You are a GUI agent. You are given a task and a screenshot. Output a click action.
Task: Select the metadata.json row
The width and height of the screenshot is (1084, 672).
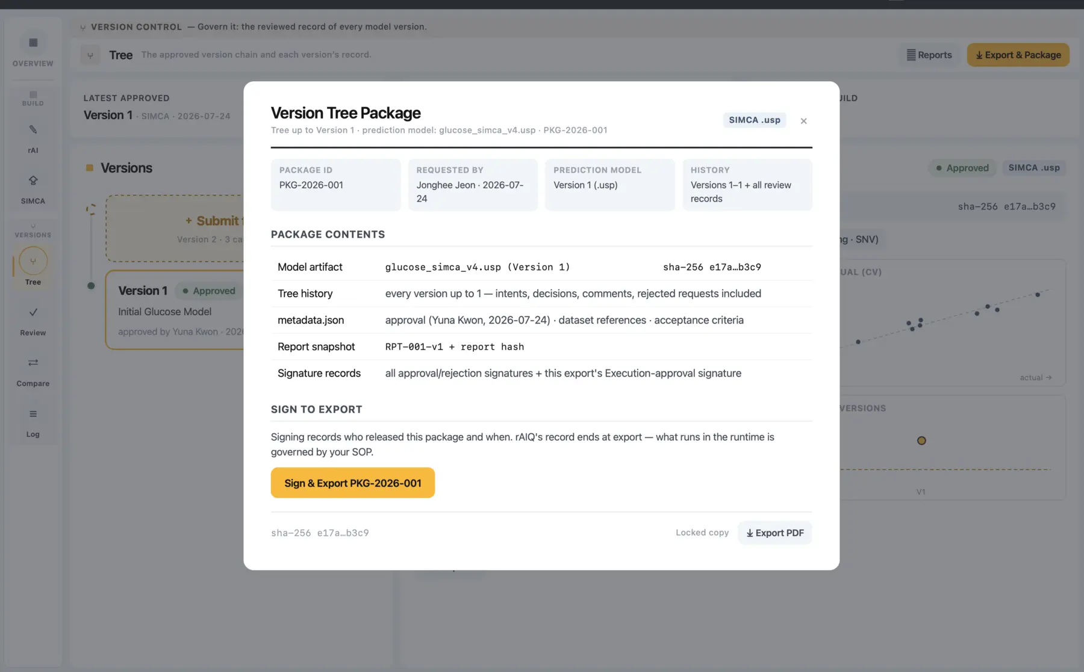click(x=541, y=320)
